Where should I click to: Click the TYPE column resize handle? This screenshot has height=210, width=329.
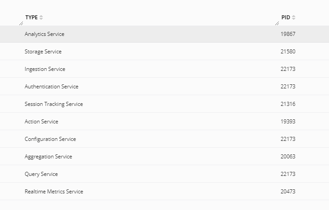(x=21, y=23)
